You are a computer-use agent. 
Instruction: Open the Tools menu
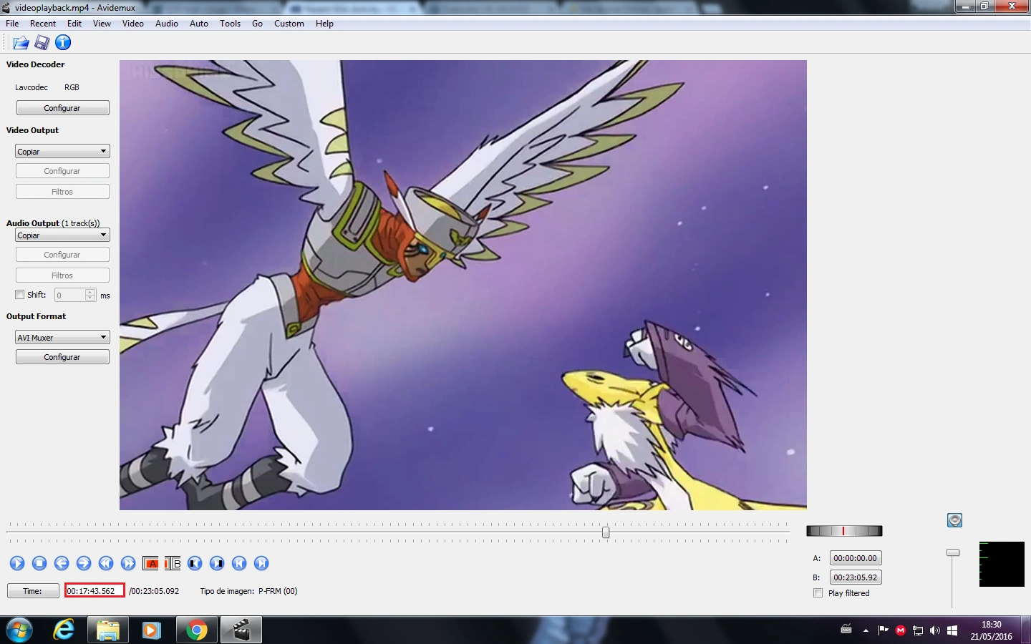pyautogui.click(x=230, y=24)
